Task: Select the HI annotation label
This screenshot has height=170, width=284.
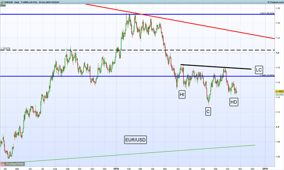Action: point(182,94)
